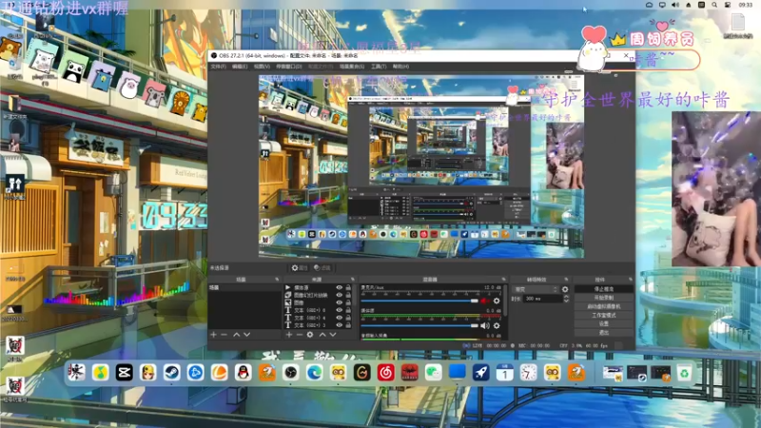
Task: Click the audio mixer vertical scrollbar
Action: tap(506, 301)
